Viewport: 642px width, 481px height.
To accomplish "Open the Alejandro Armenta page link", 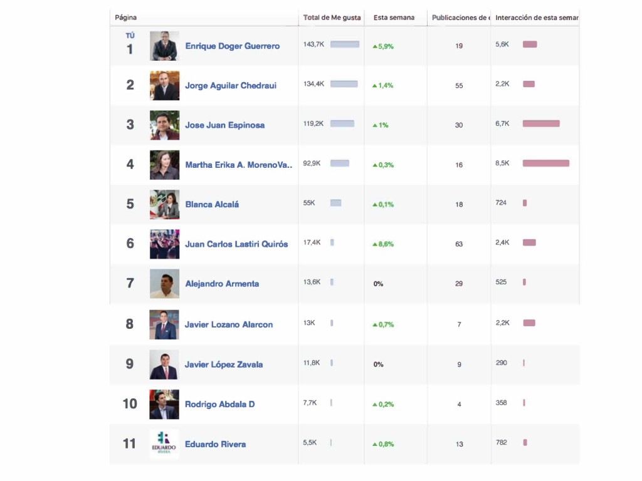I will point(222,284).
